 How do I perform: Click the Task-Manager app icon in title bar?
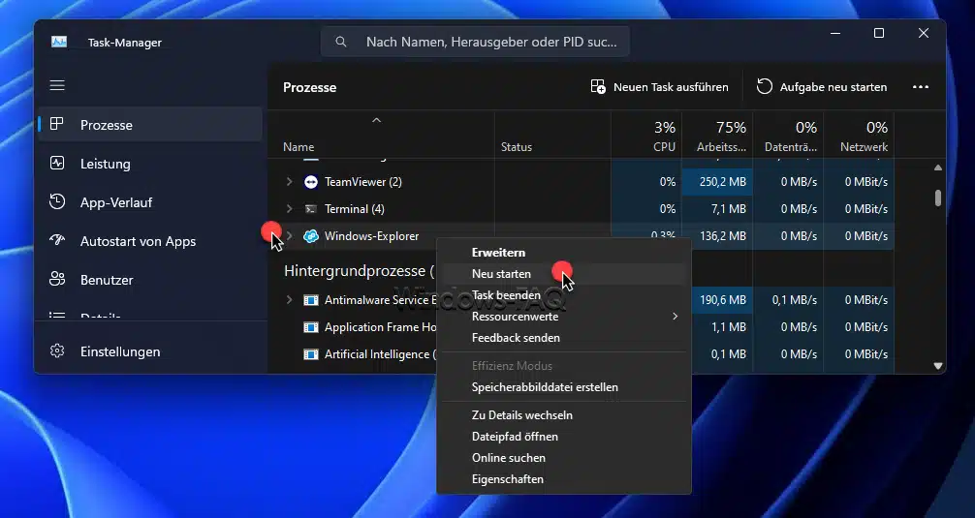[x=59, y=43]
